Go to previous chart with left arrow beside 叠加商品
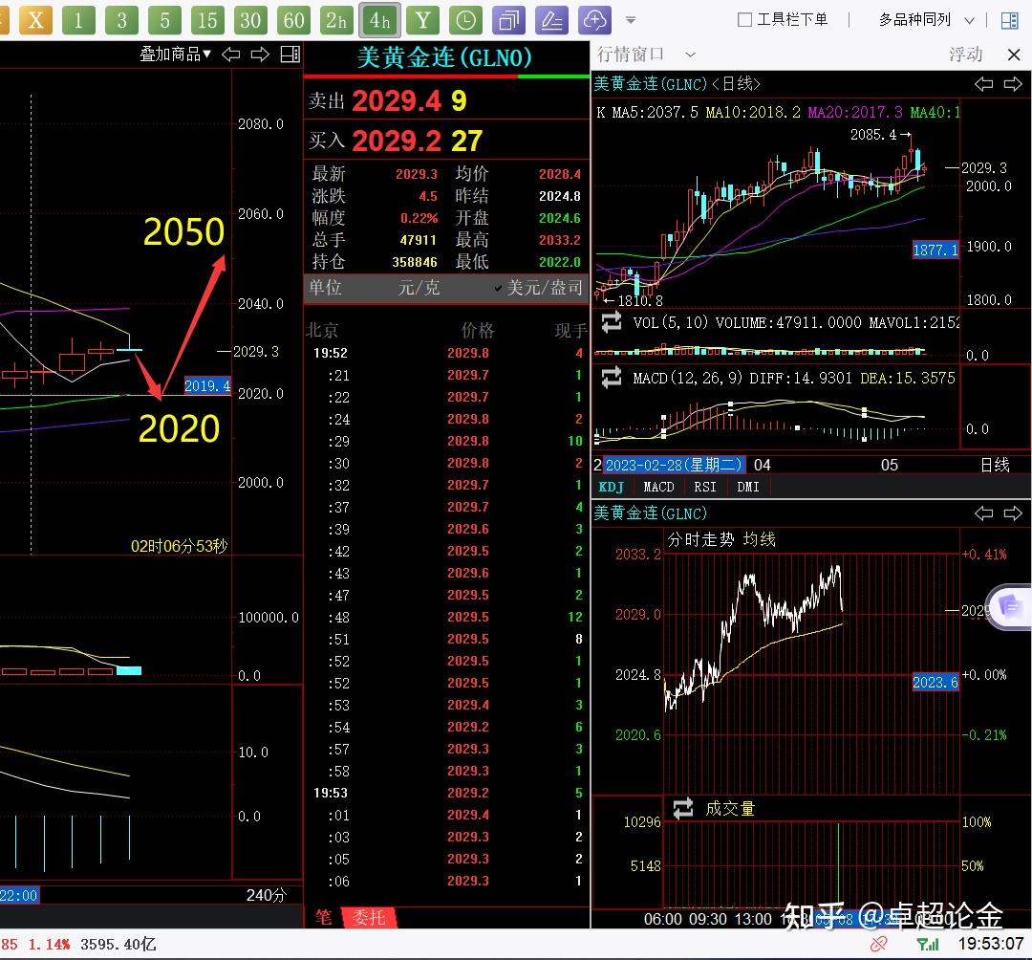Image resolution: width=1032 pixels, height=960 pixels. [231, 54]
